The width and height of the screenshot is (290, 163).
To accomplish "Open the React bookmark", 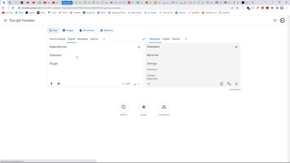I will [x=19, y=13].
